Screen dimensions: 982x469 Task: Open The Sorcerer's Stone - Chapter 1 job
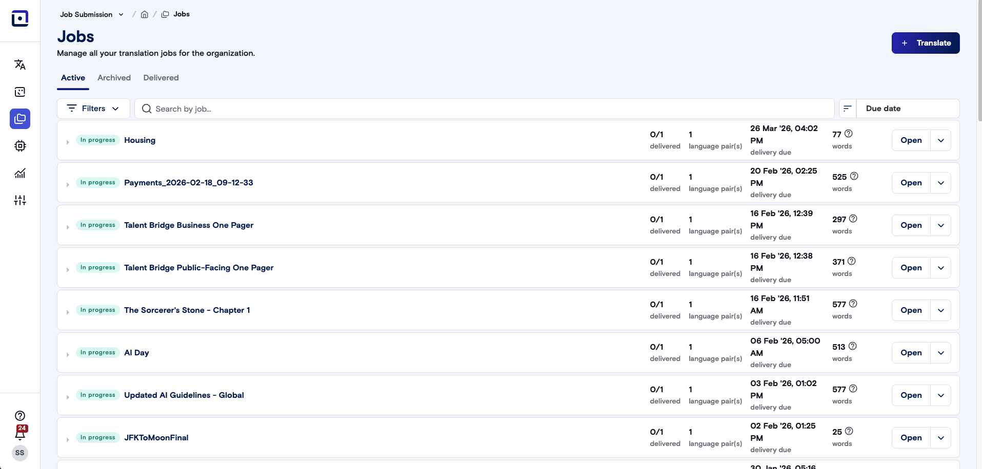911,310
